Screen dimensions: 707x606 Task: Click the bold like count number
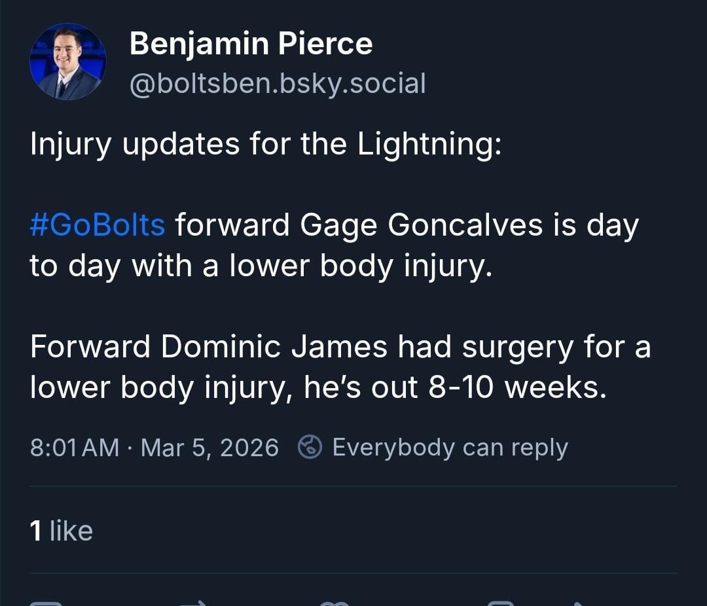[x=36, y=531]
